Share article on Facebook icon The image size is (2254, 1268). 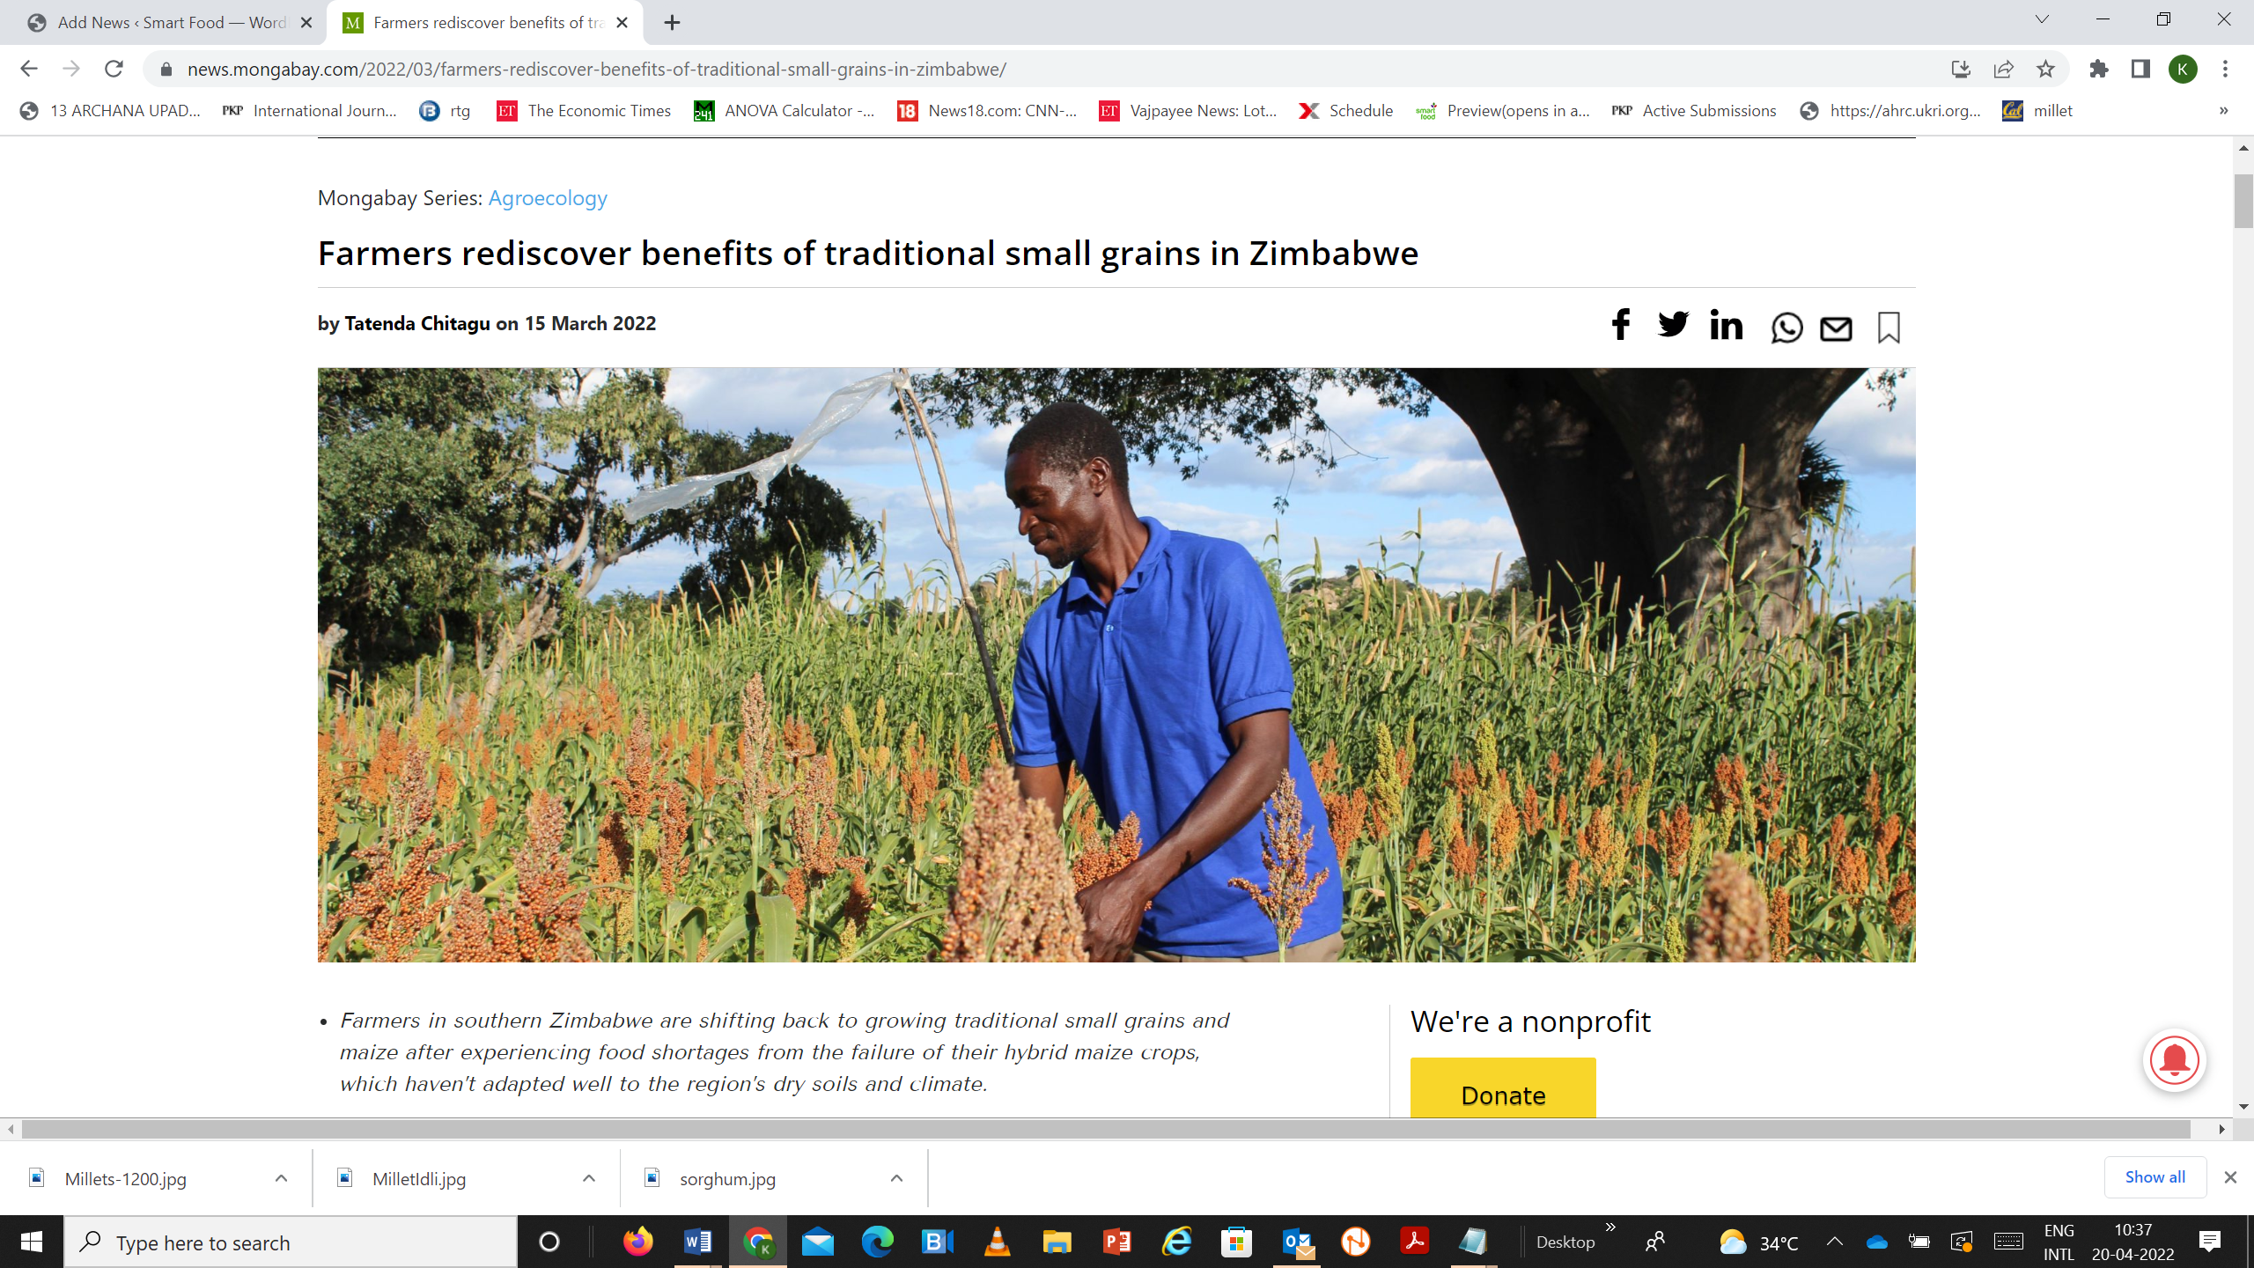pos(1620,325)
